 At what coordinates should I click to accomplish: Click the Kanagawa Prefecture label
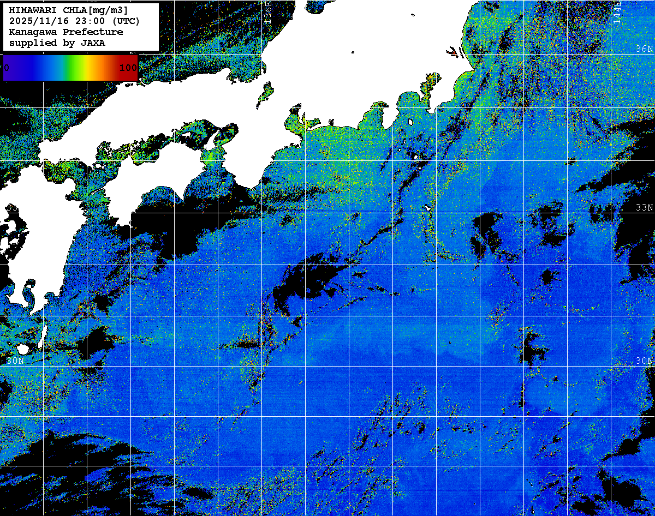click(x=65, y=32)
